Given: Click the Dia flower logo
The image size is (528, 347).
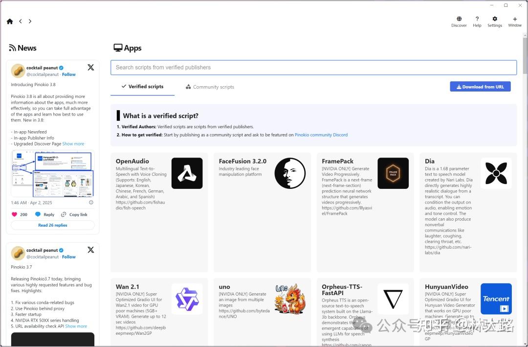Looking at the screenshot, I should point(496,173).
